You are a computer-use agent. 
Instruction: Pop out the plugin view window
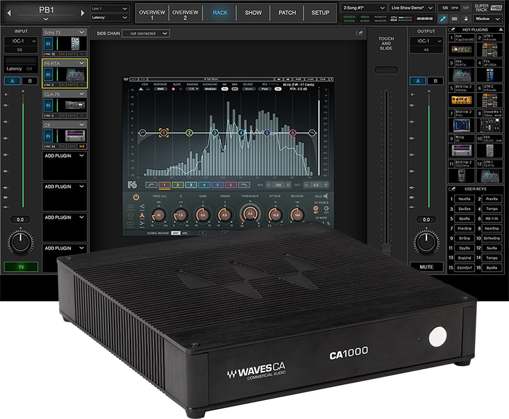pos(359,33)
